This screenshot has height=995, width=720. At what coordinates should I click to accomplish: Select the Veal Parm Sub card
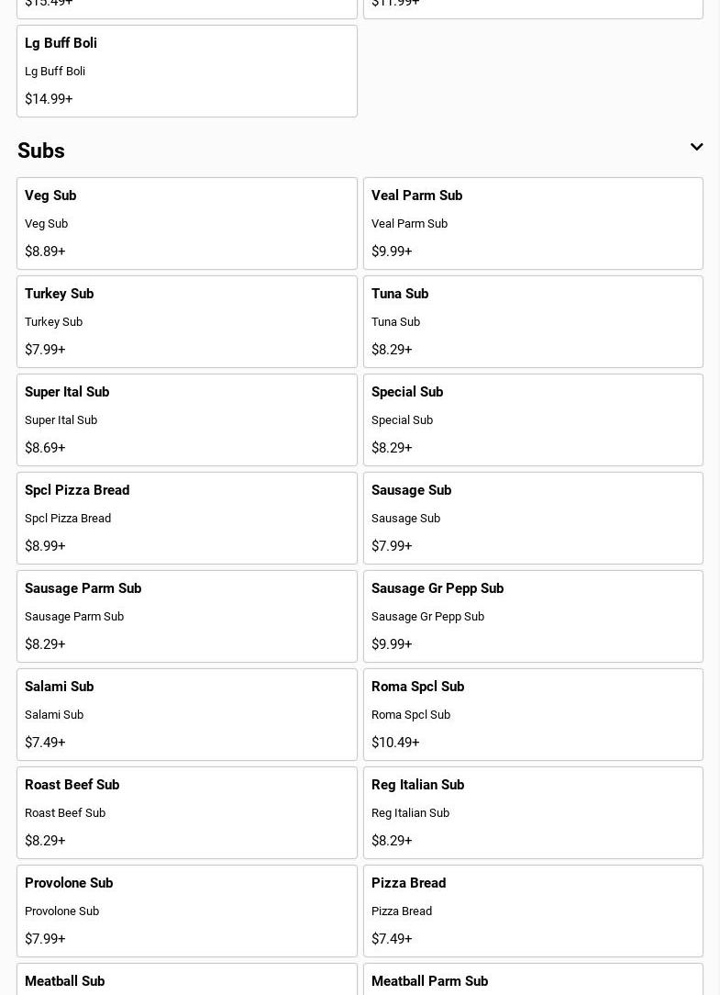click(533, 223)
